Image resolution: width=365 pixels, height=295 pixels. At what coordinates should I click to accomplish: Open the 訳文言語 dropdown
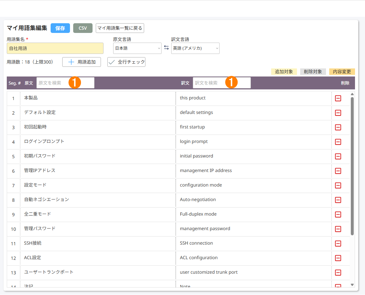[195, 48]
